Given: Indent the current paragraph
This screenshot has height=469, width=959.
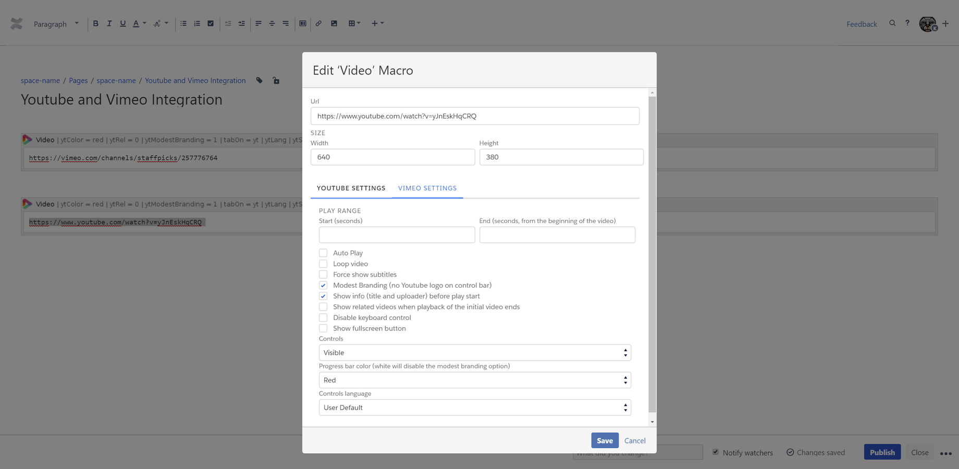Looking at the screenshot, I should 241,23.
